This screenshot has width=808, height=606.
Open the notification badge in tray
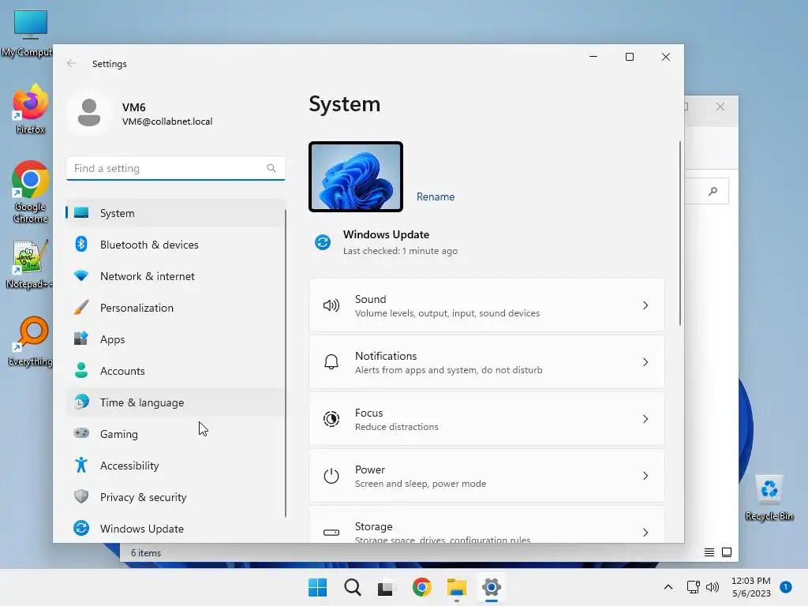[x=786, y=587]
